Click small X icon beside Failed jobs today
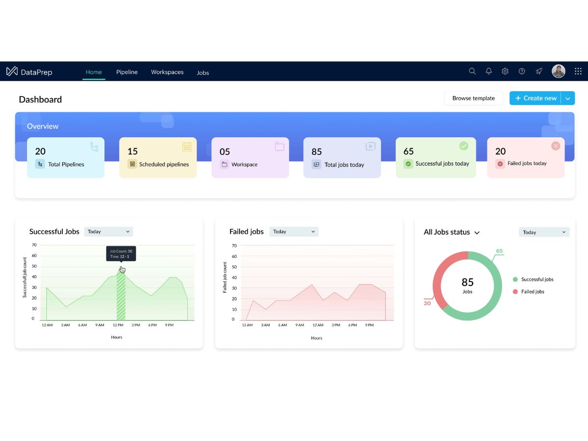 (x=500, y=164)
